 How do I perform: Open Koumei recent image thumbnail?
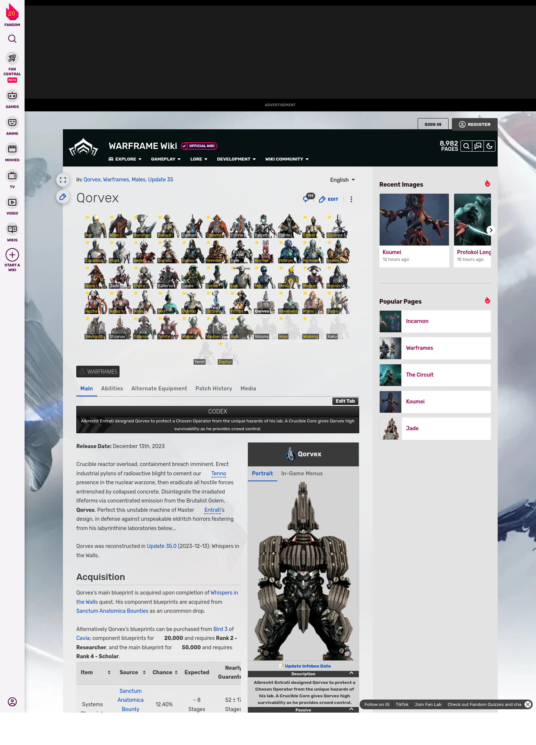pos(414,220)
